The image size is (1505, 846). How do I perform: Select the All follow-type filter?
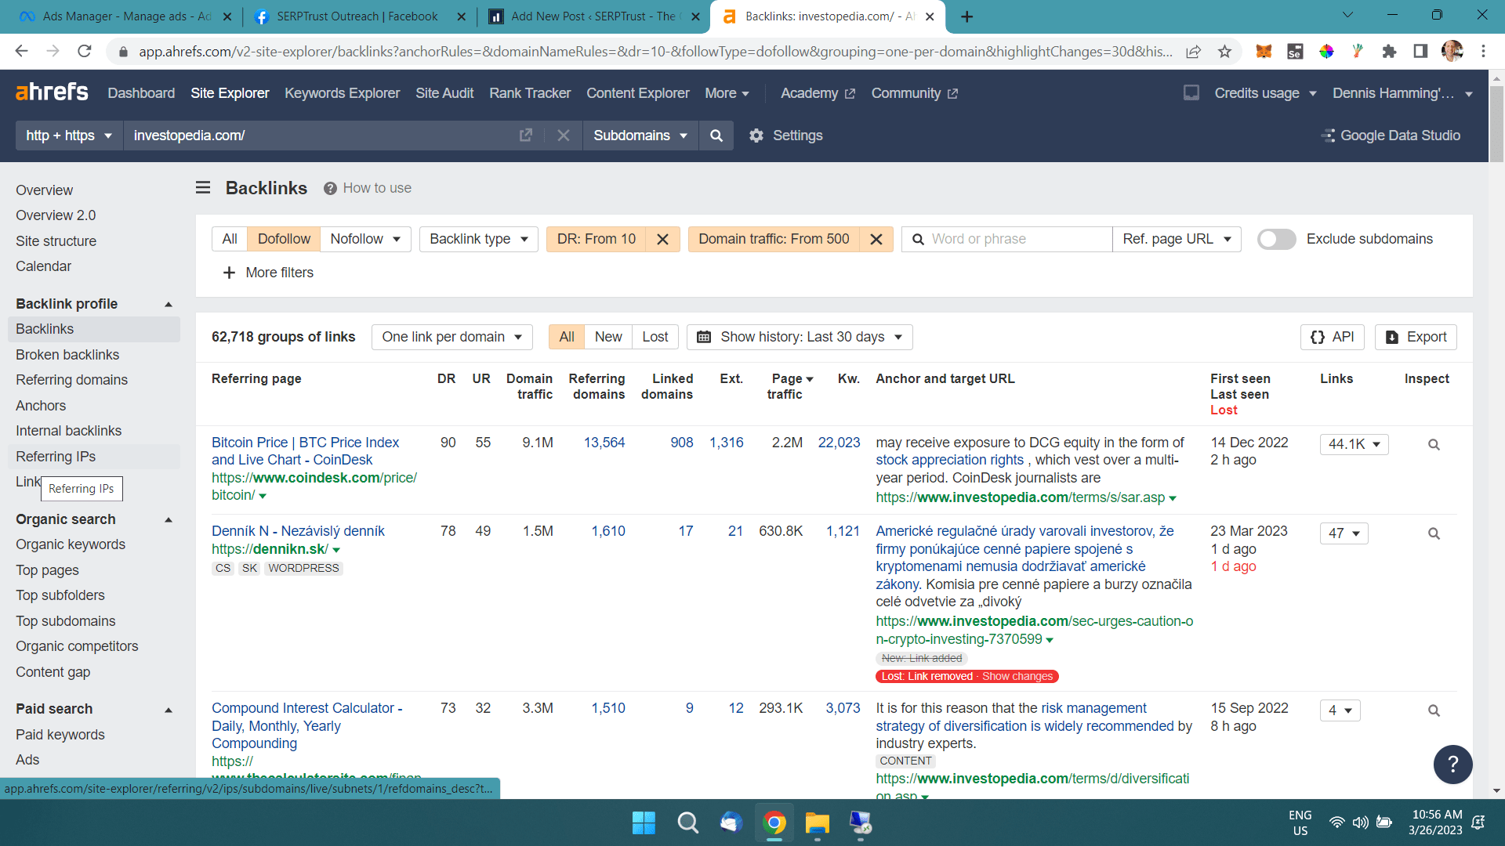[x=230, y=240]
